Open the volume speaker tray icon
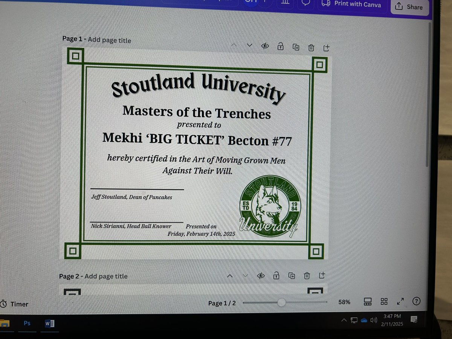The width and height of the screenshot is (452, 339). [373, 320]
